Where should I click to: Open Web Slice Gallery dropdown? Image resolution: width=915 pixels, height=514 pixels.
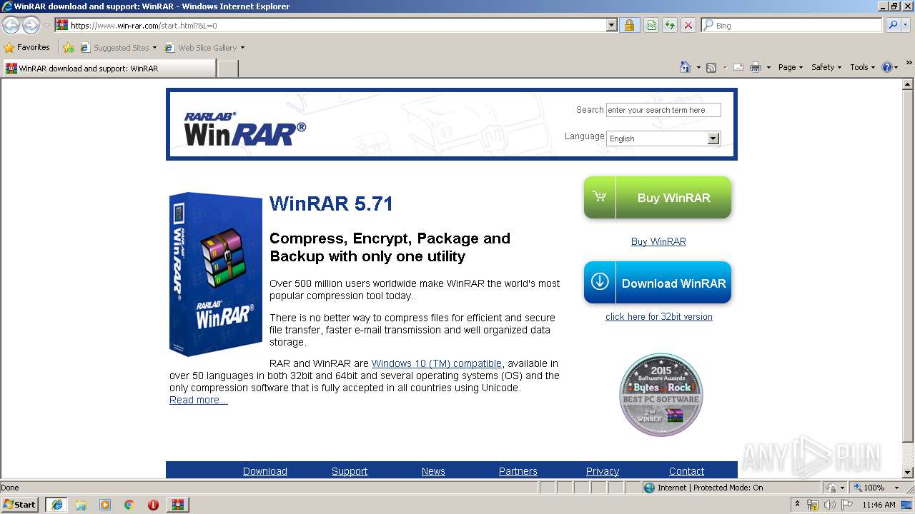(204, 48)
